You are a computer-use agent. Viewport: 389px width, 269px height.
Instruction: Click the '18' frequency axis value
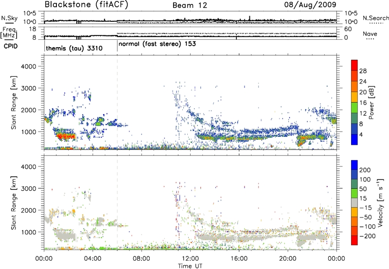[33, 29]
